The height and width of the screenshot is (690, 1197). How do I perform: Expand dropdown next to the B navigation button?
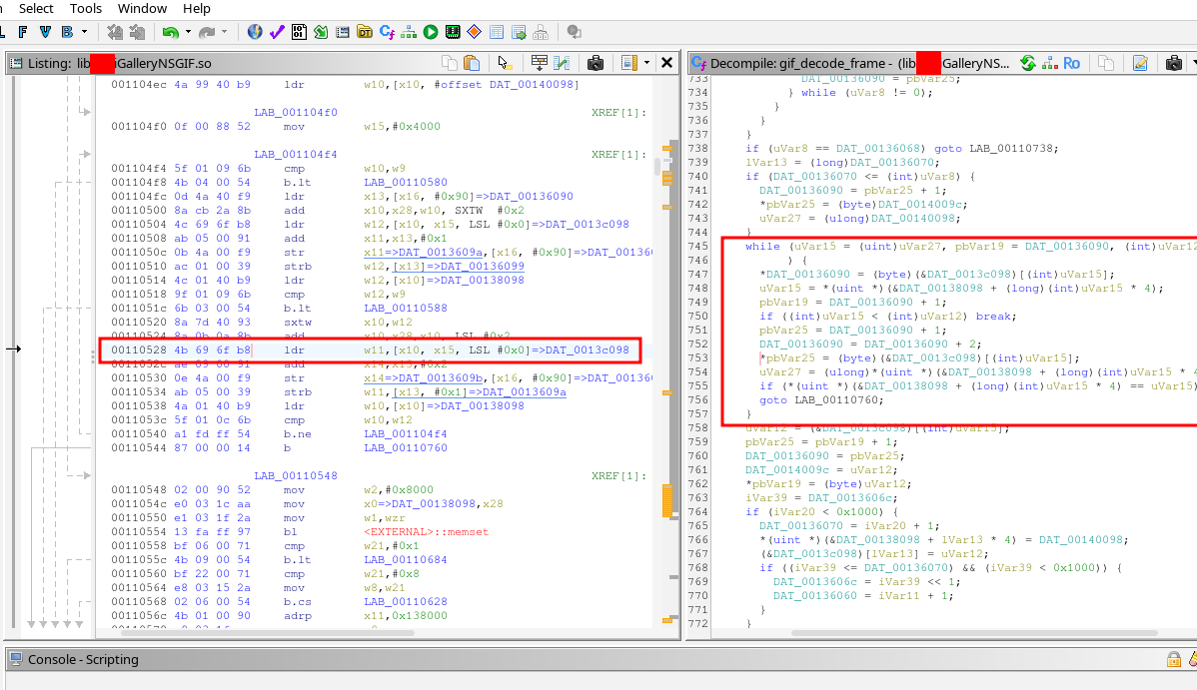[x=84, y=32]
